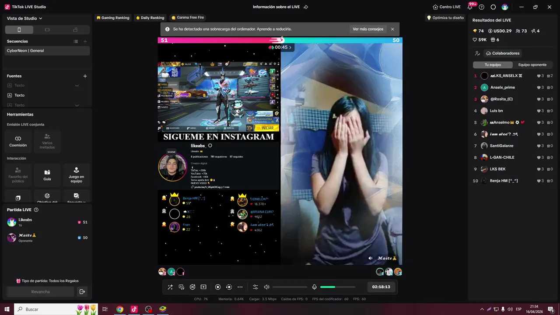The height and width of the screenshot is (315, 560).
Task: Open the notifications bell
Action: click(x=470, y=7)
